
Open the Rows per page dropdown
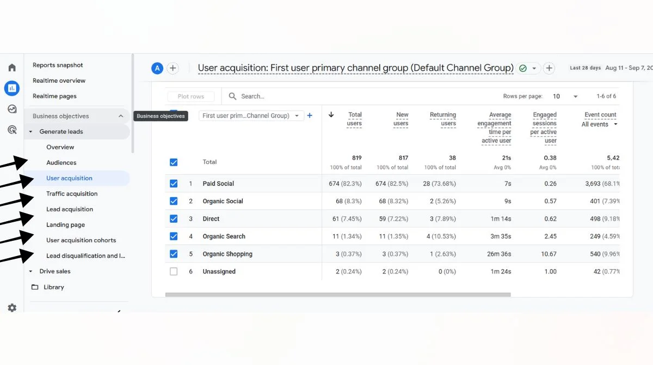pyautogui.click(x=565, y=96)
